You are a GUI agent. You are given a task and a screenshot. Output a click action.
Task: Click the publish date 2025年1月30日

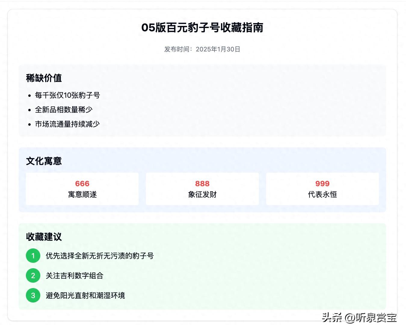tap(218, 49)
